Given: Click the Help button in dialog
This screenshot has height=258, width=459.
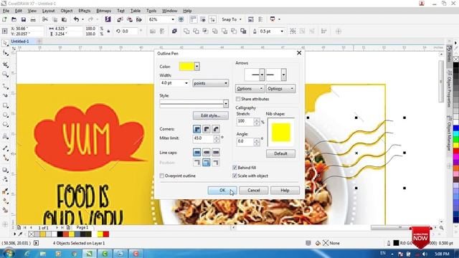Looking at the screenshot, I should 285,191.
